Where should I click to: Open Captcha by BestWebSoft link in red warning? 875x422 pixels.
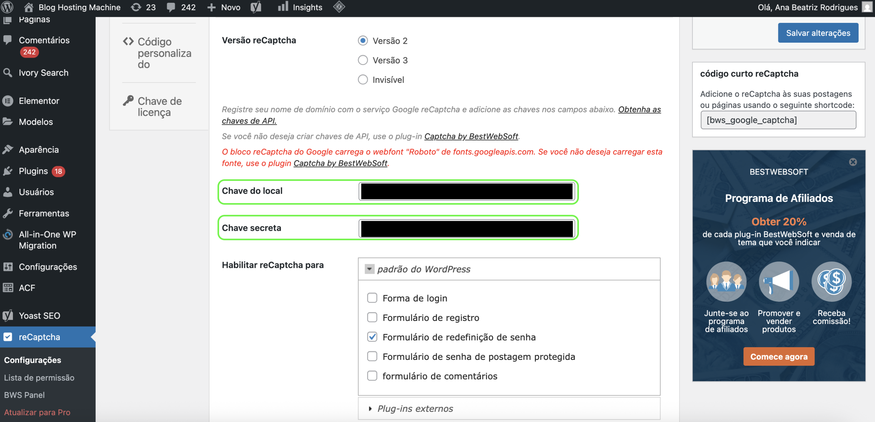coord(340,163)
